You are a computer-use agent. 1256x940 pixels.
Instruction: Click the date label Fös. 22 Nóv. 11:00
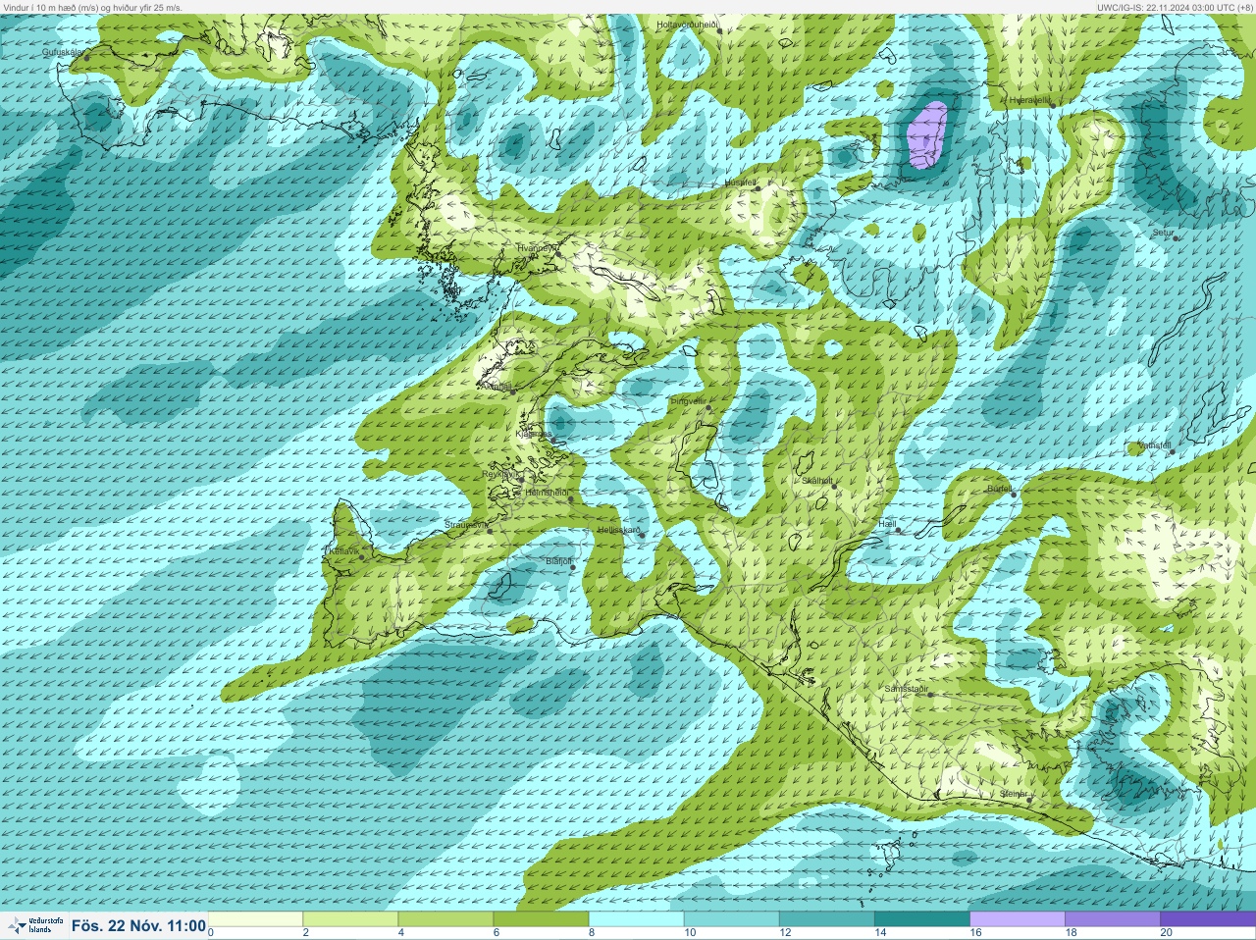click(x=138, y=925)
